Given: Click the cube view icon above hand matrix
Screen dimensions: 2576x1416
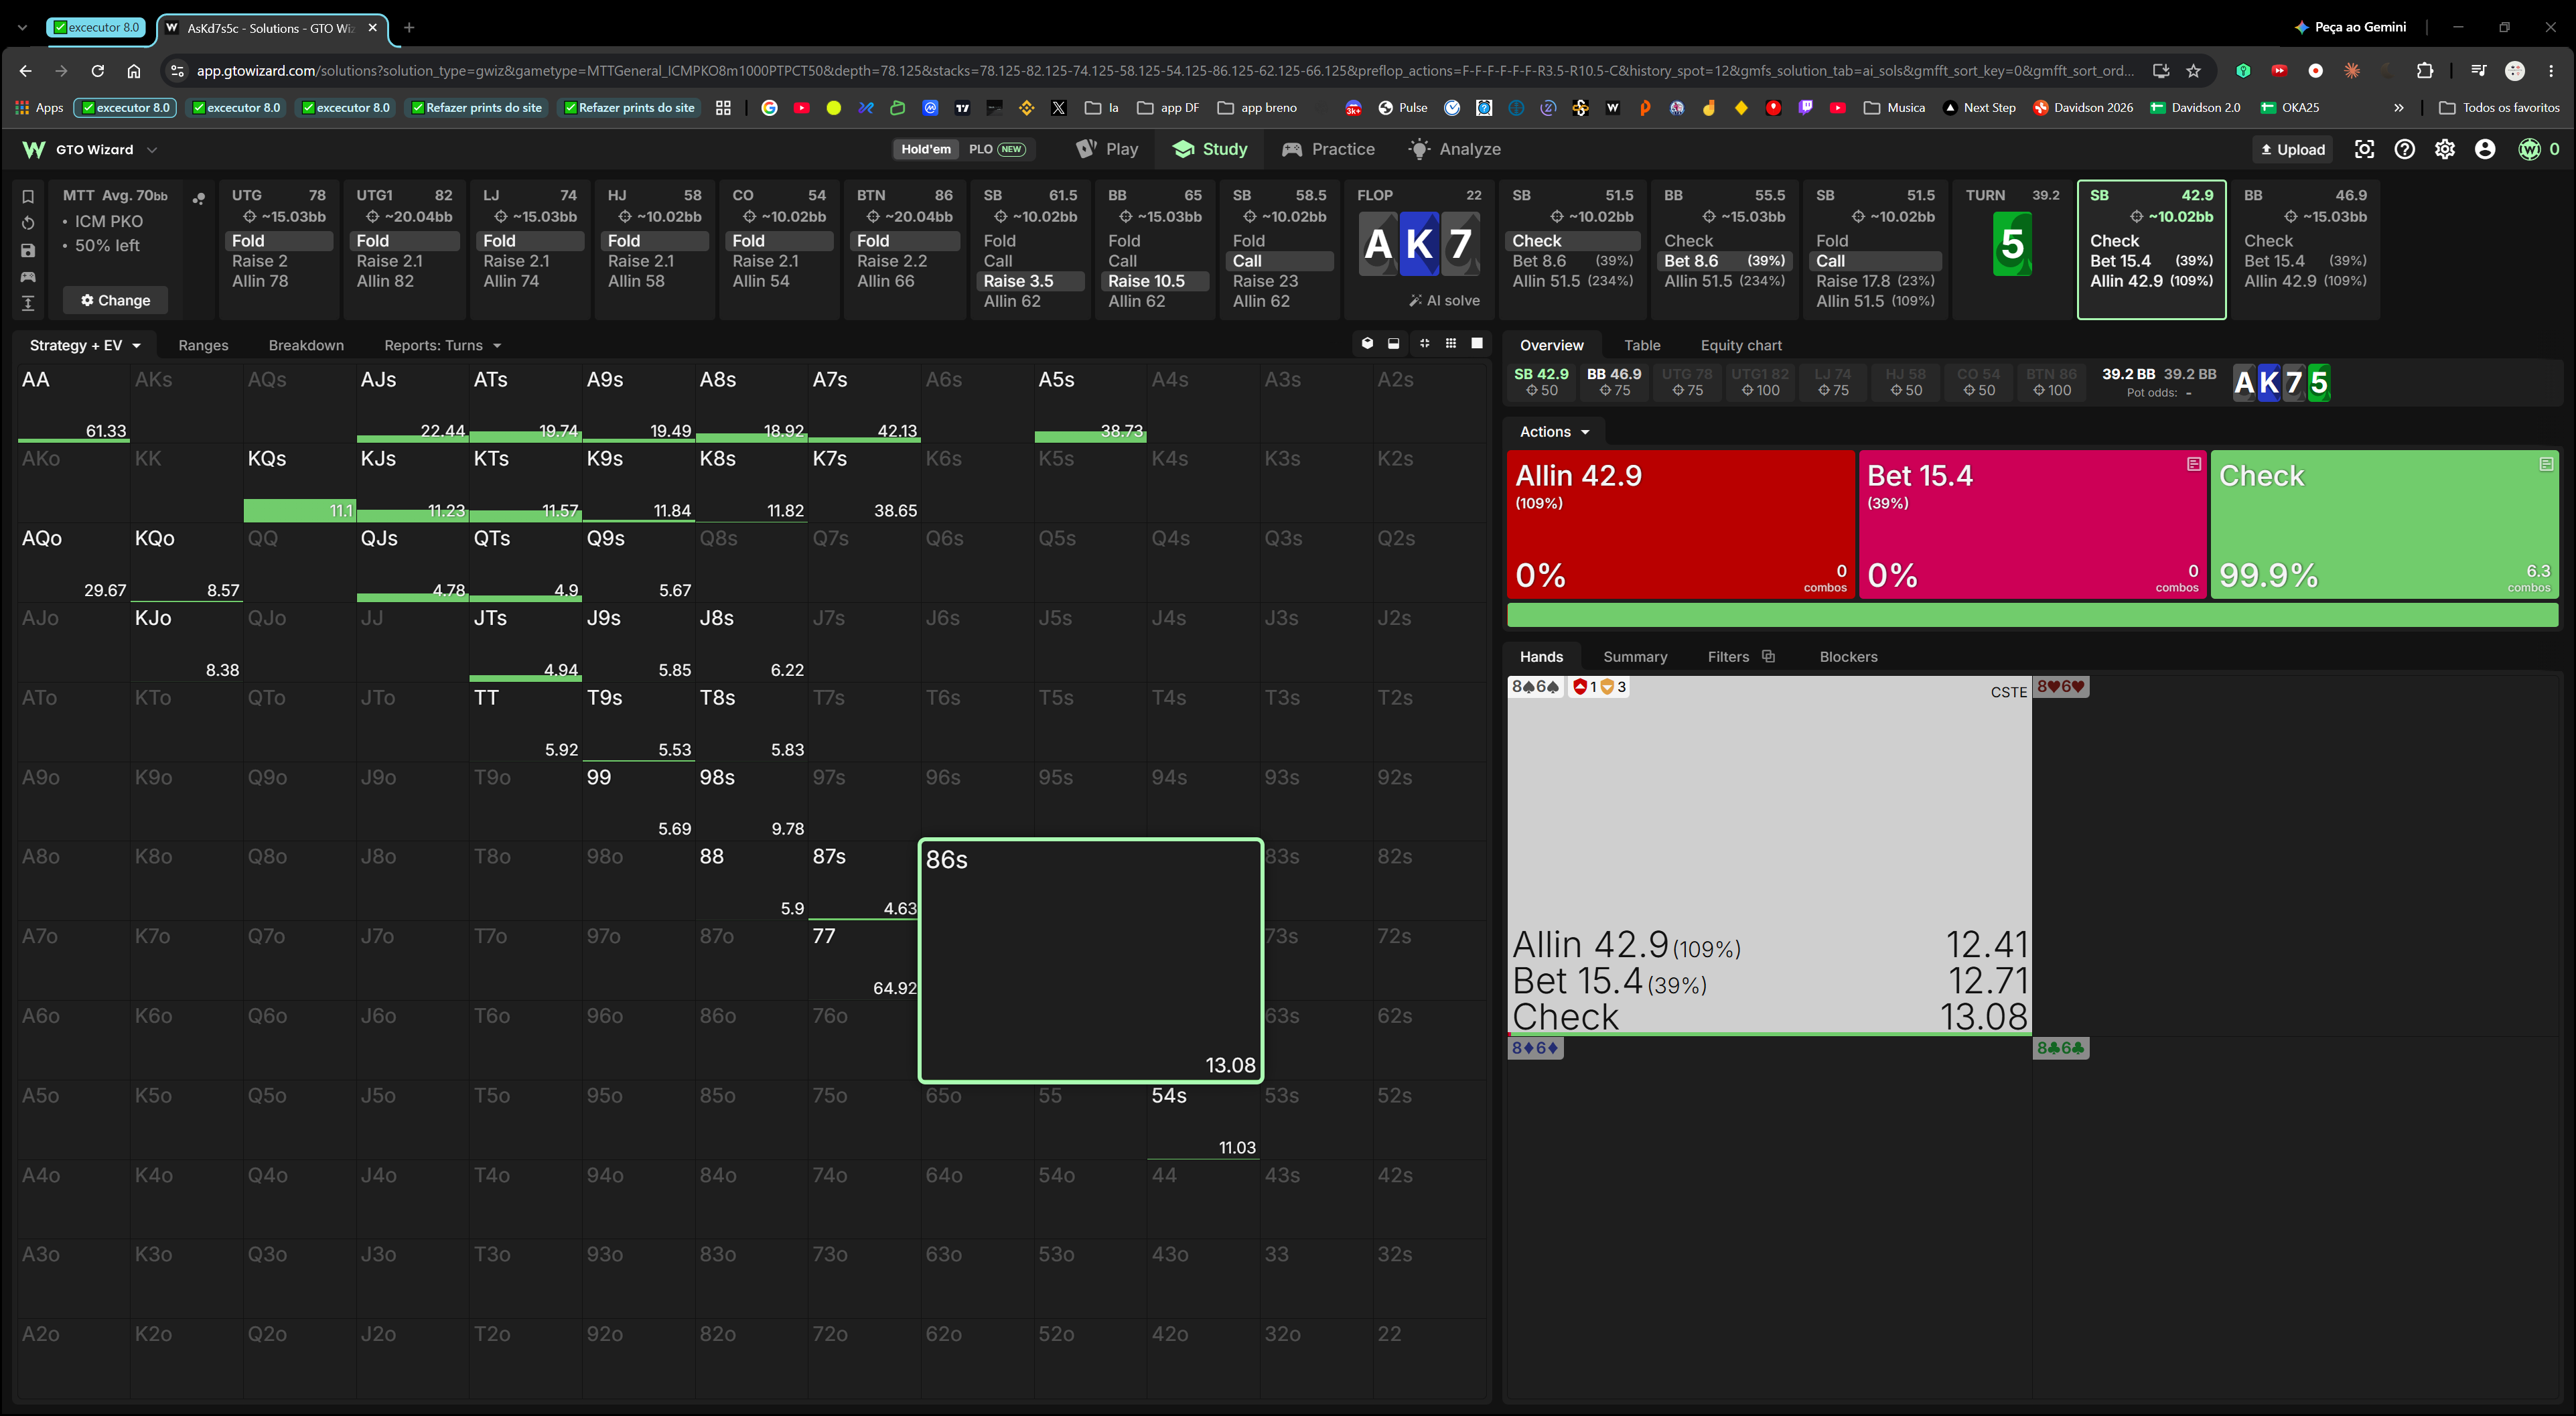Looking at the screenshot, I should click(x=1367, y=344).
